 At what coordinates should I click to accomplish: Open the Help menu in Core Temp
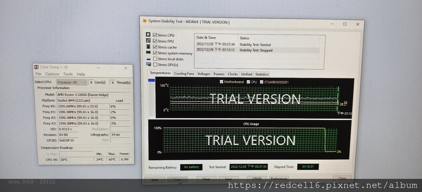coord(81,74)
